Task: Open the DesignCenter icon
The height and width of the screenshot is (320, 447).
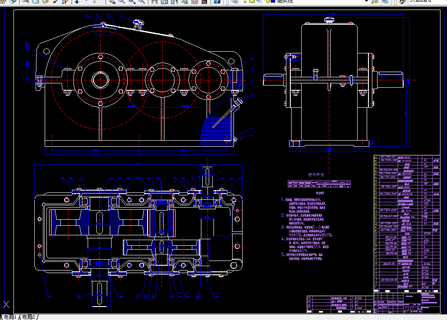Action: 164,1
